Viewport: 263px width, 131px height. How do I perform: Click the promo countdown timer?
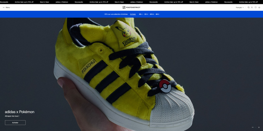pyautogui.click(x=149, y=14)
